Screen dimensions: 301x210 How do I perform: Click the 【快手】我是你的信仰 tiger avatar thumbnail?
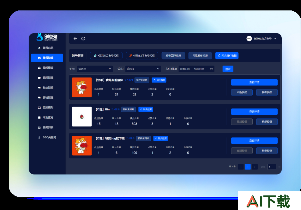(x=82, y=87)
